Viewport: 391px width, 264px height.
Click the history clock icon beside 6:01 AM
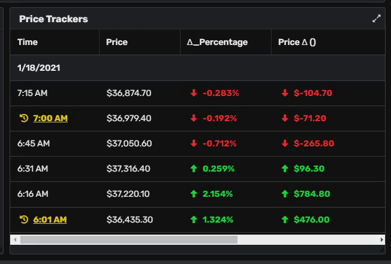(24, 220)
